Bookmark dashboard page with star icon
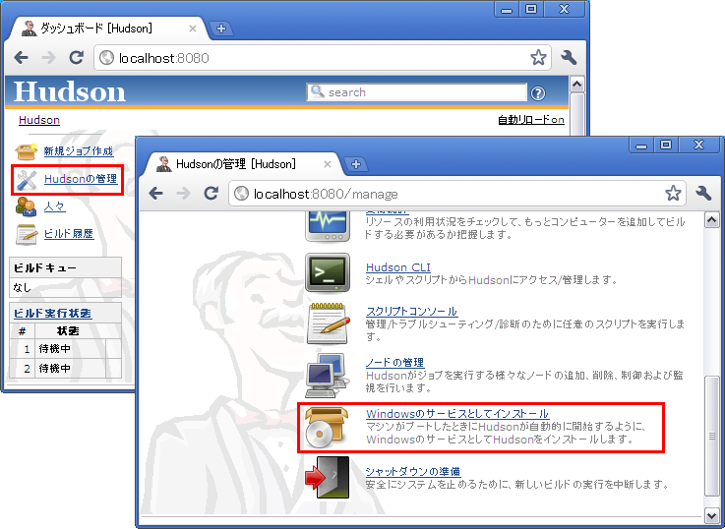The height and width of the screenshot is (529, 725). [x=538, y=58]
